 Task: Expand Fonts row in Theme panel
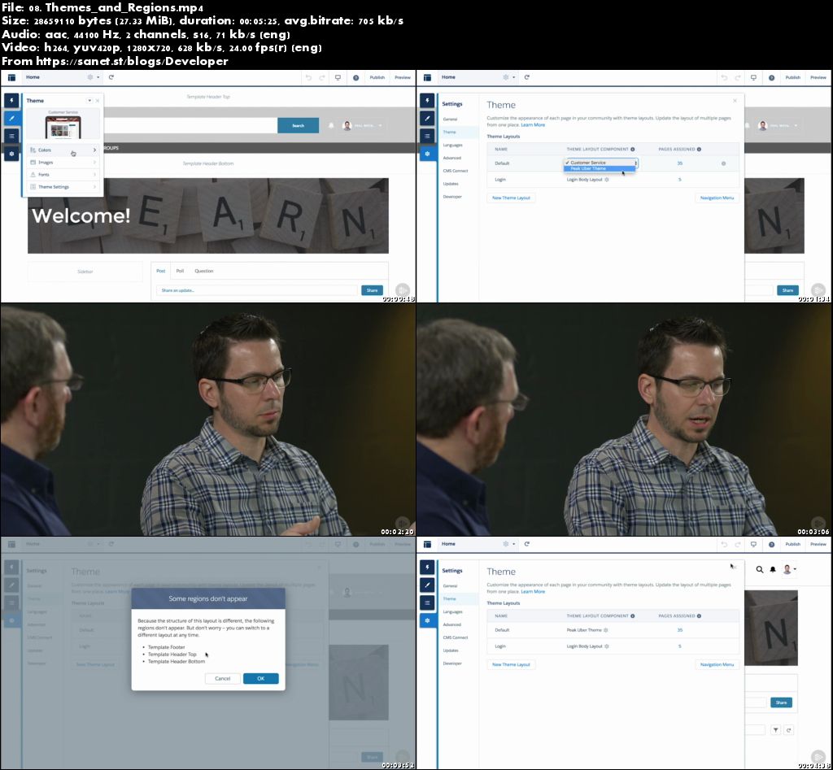[63, 175]
